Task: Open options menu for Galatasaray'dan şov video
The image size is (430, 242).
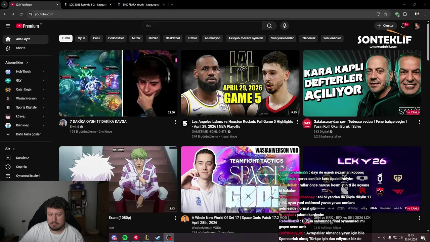Action: coord(419,122)
